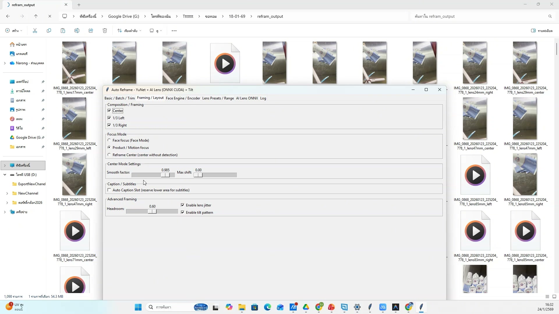
Task: Open Microsoft Edge from the taskbar
Action: 267,307
